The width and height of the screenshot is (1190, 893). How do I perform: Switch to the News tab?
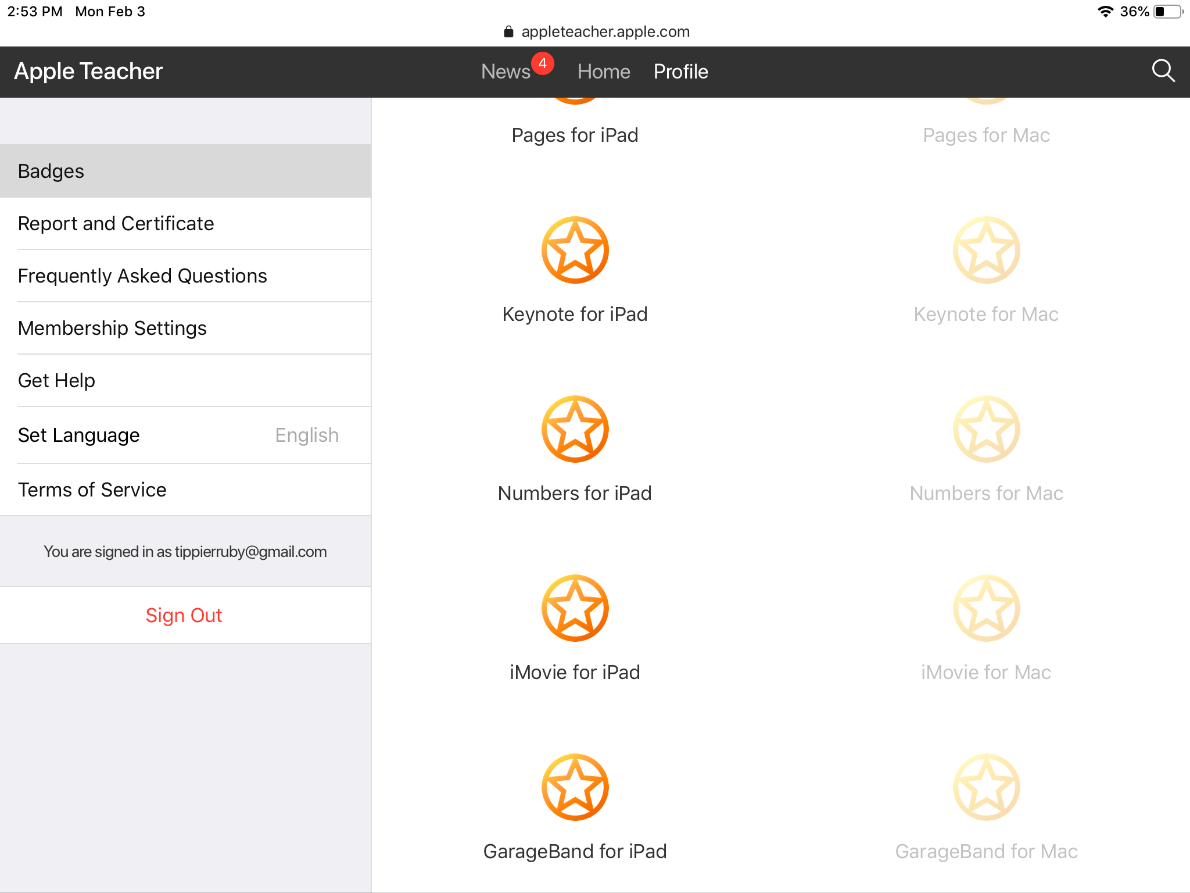pyautogui.click(x=506, y=72)
